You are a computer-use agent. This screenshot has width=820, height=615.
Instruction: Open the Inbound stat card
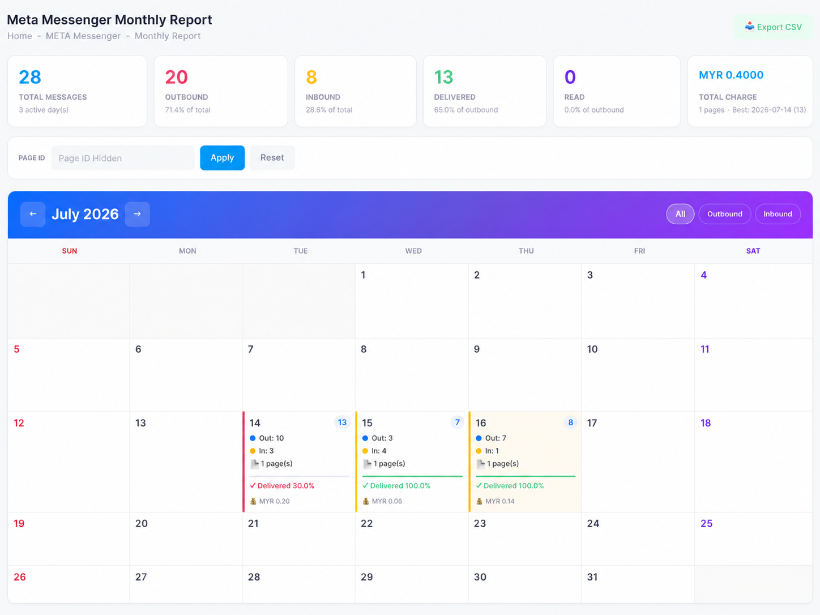click(x=356, y=91)
